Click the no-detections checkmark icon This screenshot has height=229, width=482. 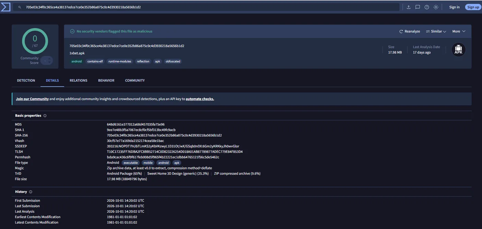pos(72,31)
